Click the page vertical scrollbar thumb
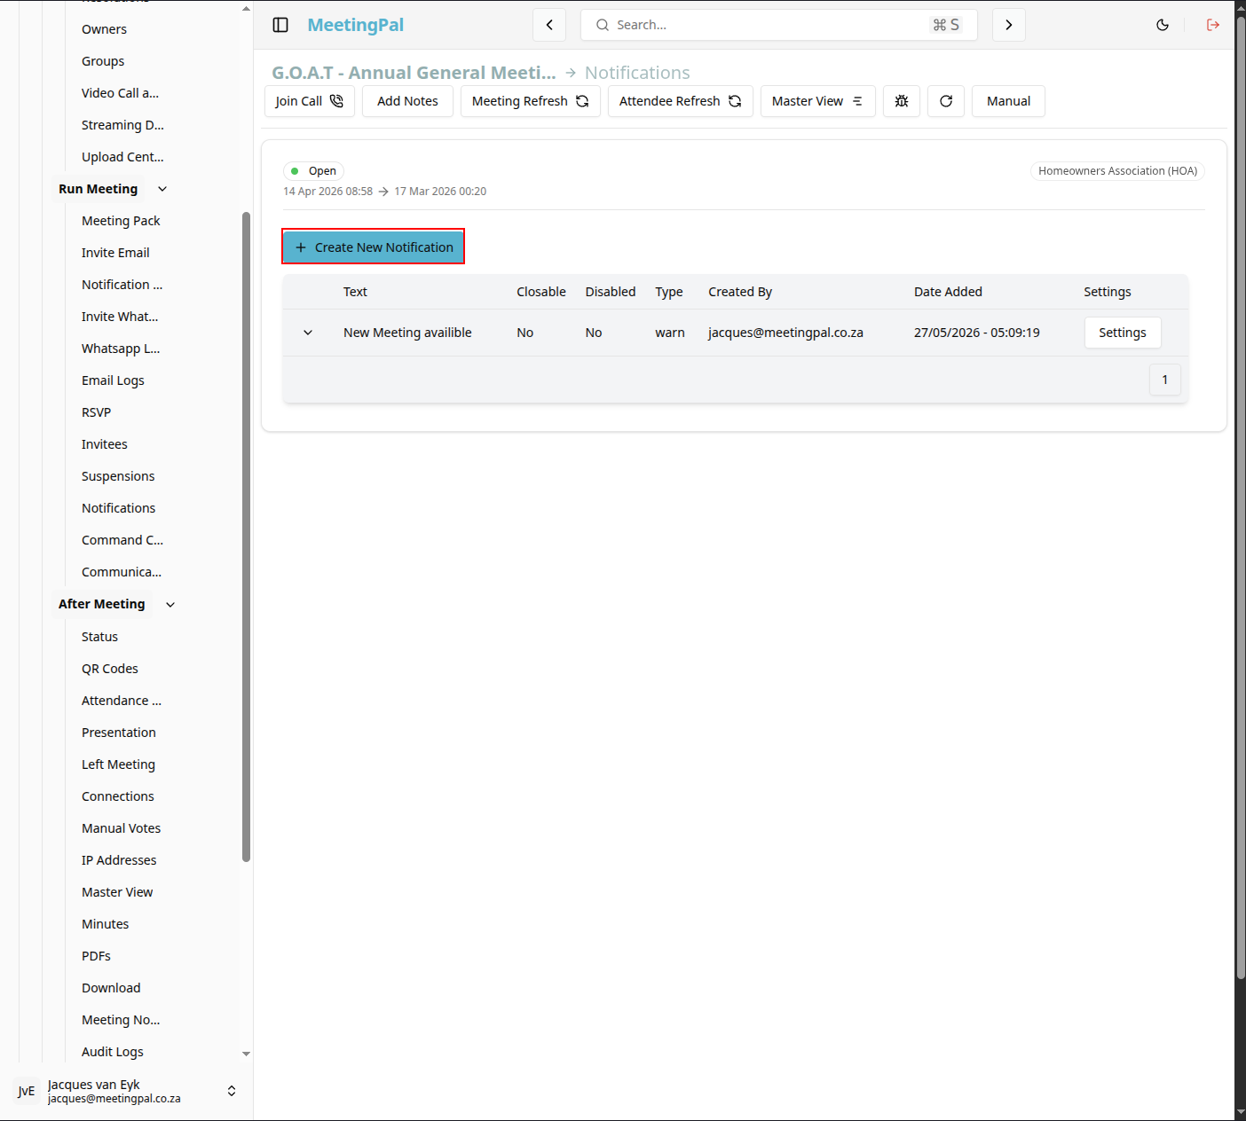 [1241, 498]
